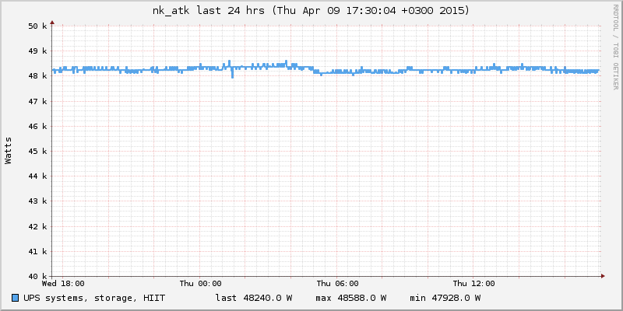Screen dimensions: 623x311
Task: Click the 'Thu 00:00' time label
Action: click(x=200, y=284)
